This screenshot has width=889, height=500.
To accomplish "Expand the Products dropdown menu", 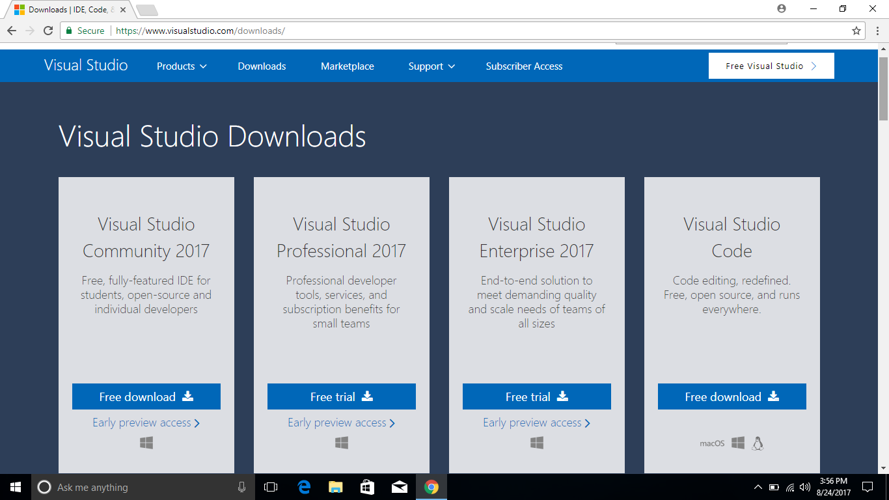I will pos(182,66).
